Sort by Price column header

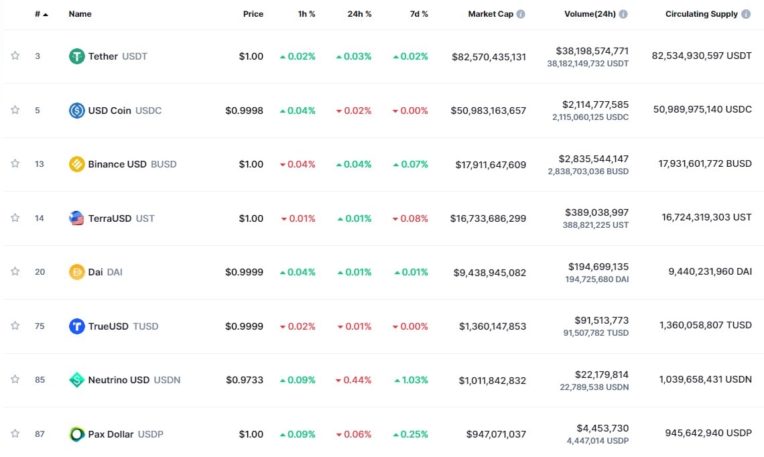click(253, 14)
